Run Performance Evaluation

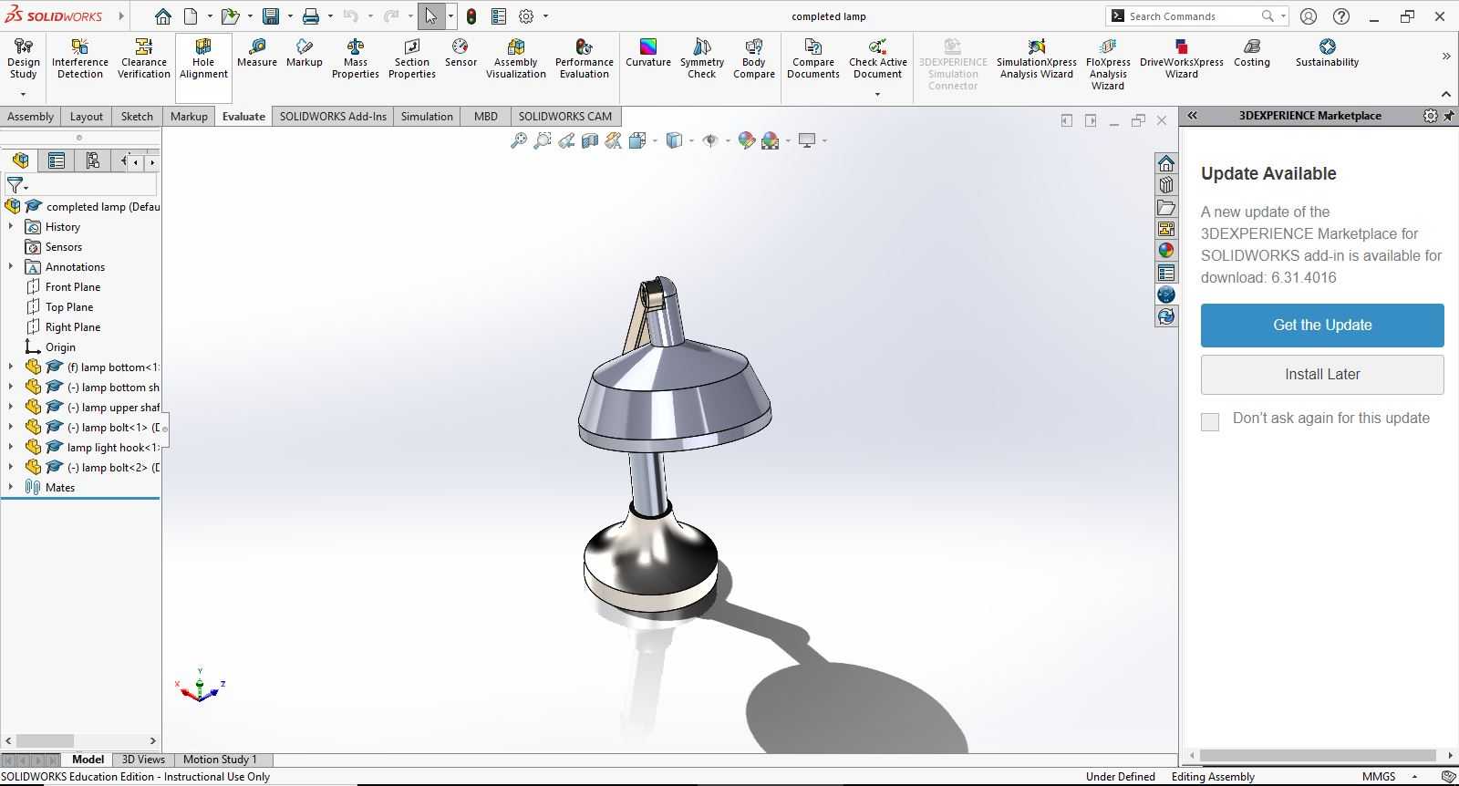click(x=585, y=58)
